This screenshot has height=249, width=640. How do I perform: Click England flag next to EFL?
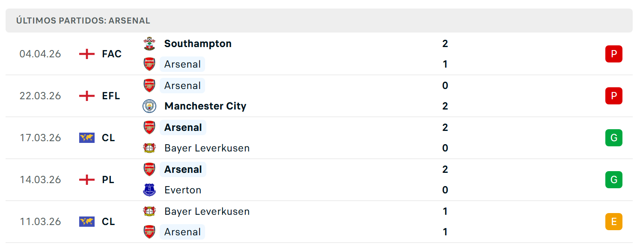tap(87, 96)
